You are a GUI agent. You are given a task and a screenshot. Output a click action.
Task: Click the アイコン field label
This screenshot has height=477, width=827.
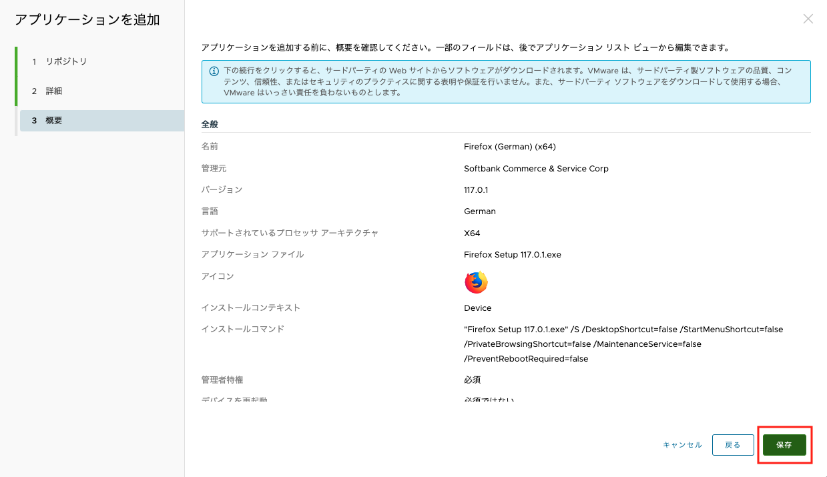point(218,276)
